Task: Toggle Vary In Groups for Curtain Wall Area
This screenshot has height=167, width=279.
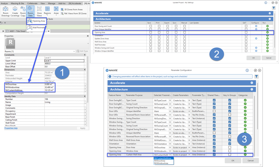Action: (230, 155)
